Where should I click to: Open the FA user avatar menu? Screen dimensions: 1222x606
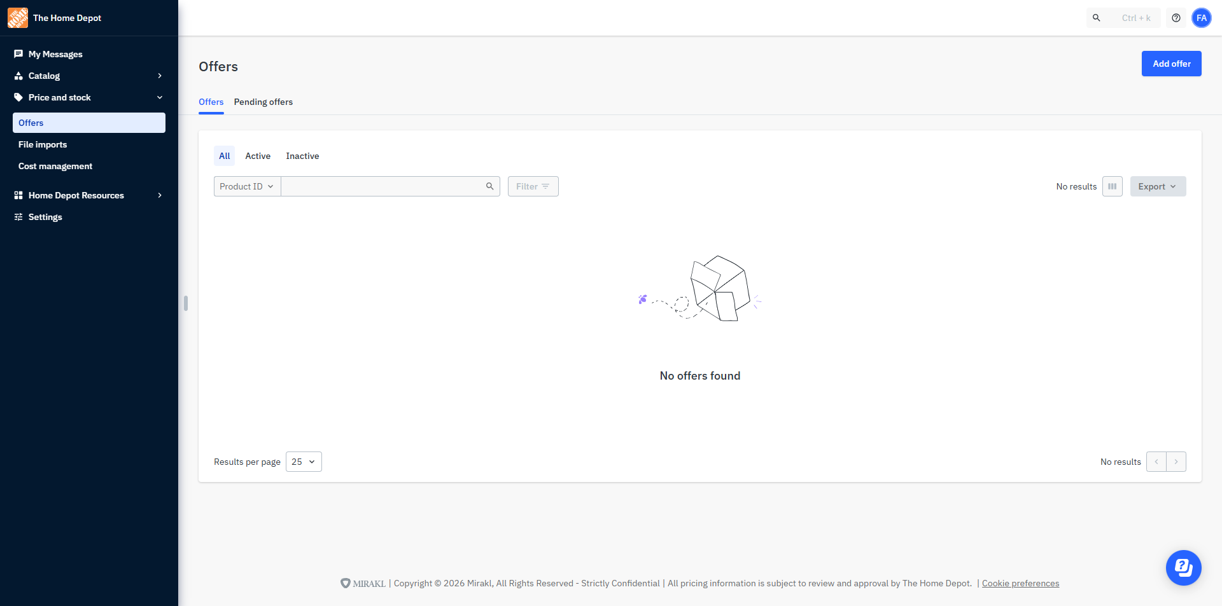click(1202, 18)
